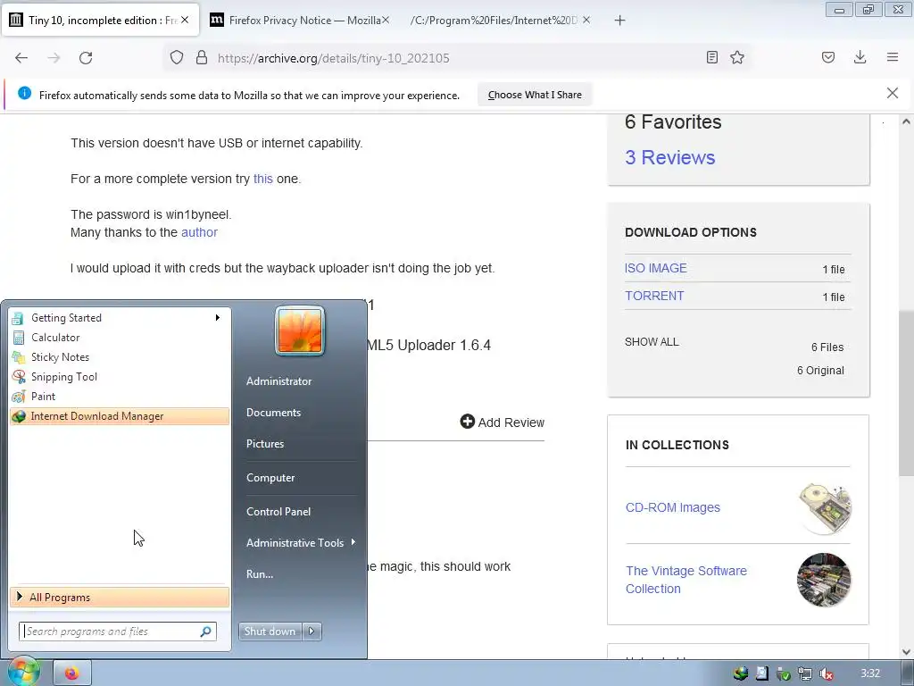914x686 pixels.
Task: Open Control Panel from Start menu
Action: (278, 512)
